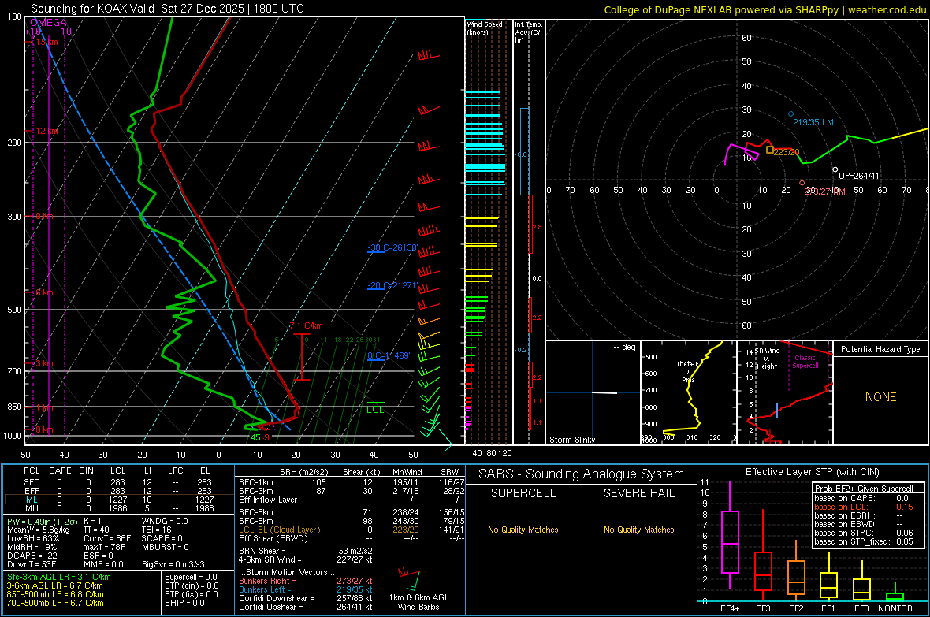Click the Wind Speed (knots) panel header
This screenshot has height=617, width=930.
tap(484, 28)
